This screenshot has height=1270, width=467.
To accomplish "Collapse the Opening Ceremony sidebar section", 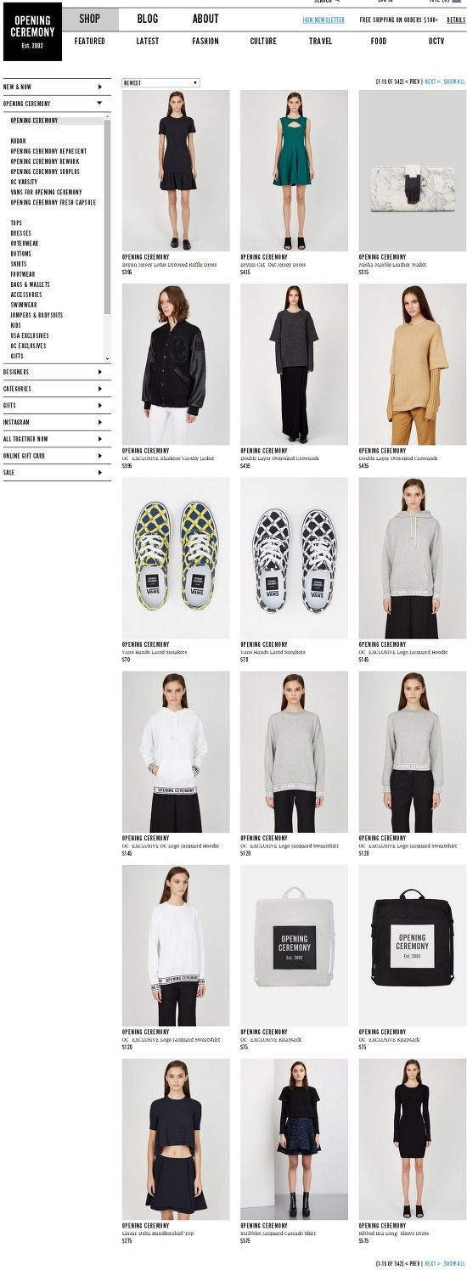I will (100, 104).
